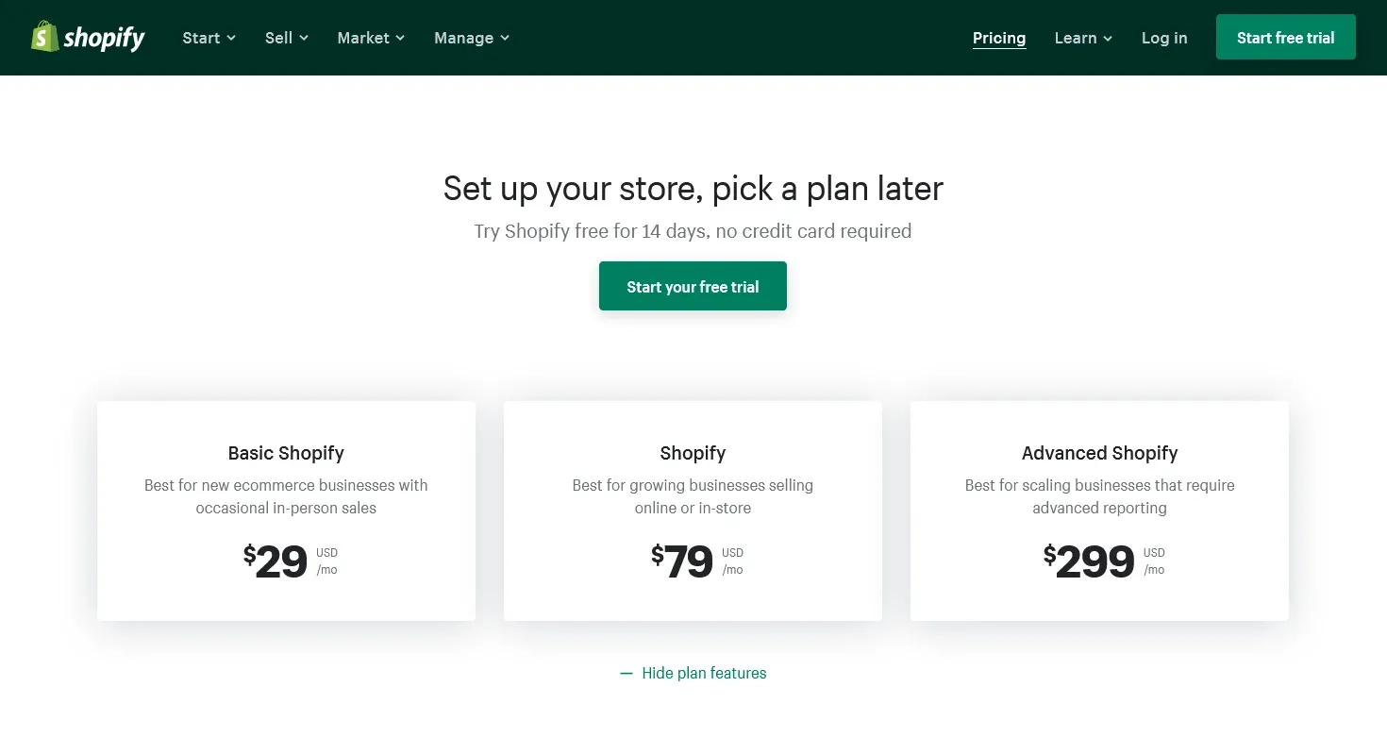
Task: Click the minus icon beside Hide plan features
Action: (626, 674)
